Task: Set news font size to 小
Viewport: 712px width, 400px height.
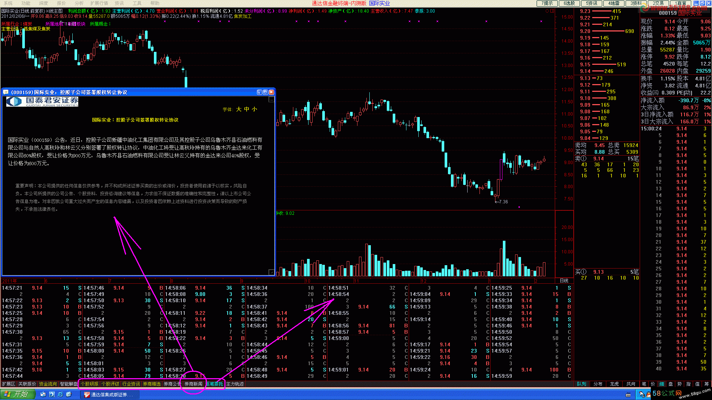Action: point(254,109)
